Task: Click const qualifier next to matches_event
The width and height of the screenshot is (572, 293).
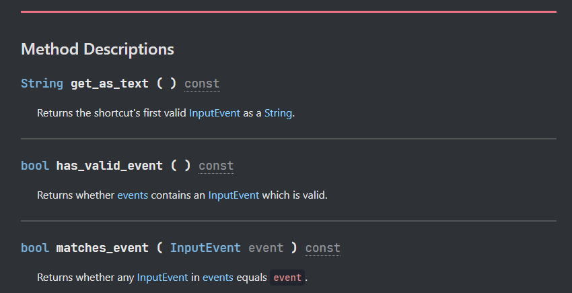Action: pos(323,248)
